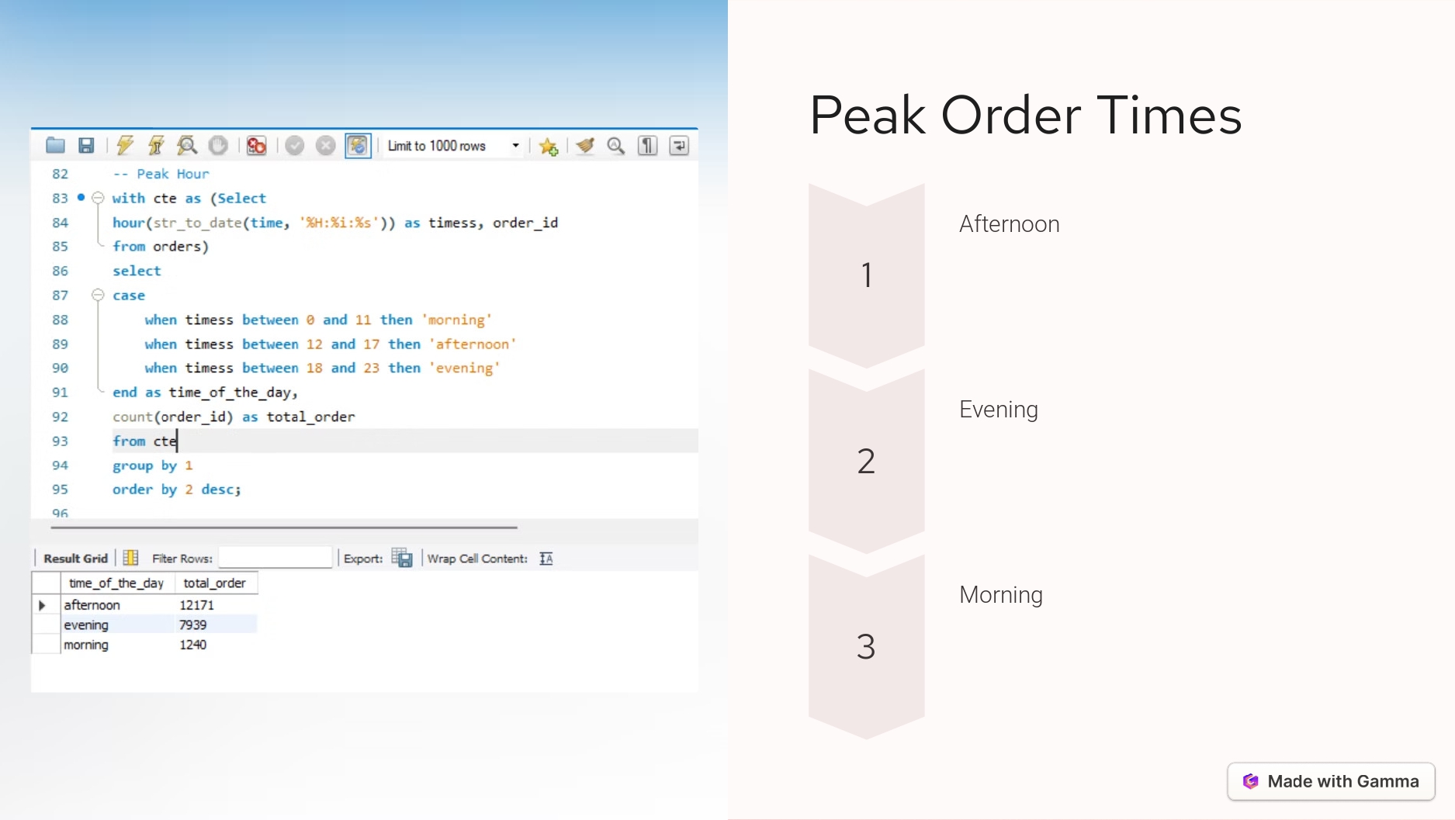
Task: Collapse the CTE block on line 83
Action: point(98,198)
